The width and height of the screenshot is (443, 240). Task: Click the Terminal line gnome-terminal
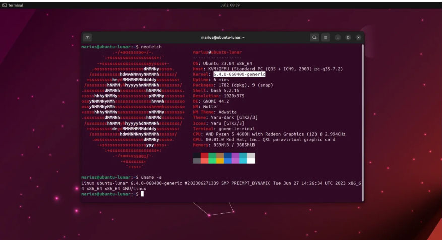224,129
